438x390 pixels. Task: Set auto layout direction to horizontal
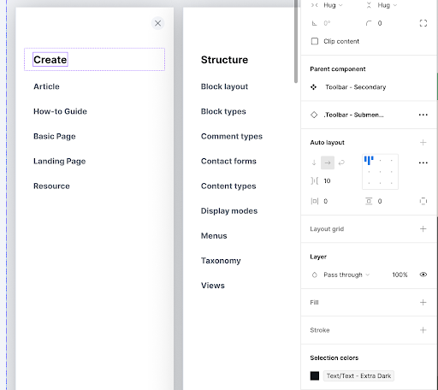[x=328, y=162]
